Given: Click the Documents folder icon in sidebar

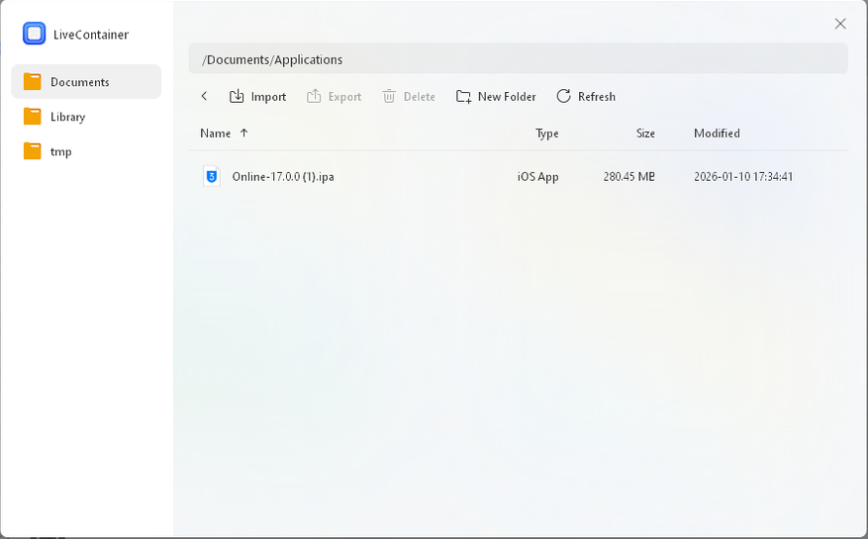Looking at the screenshot, I should [x=33, y=82].
